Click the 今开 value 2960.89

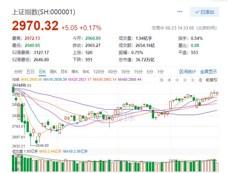tap(93, 38)
